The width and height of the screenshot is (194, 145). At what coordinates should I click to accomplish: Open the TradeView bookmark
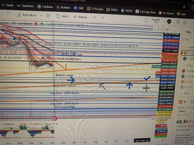pyautogui.click(x=25, y=6)
